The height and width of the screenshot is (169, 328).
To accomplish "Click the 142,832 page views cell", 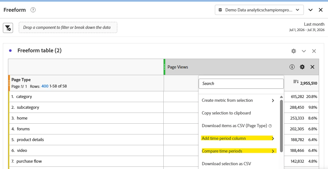I will pyautogui.click(x=297, y=161).
